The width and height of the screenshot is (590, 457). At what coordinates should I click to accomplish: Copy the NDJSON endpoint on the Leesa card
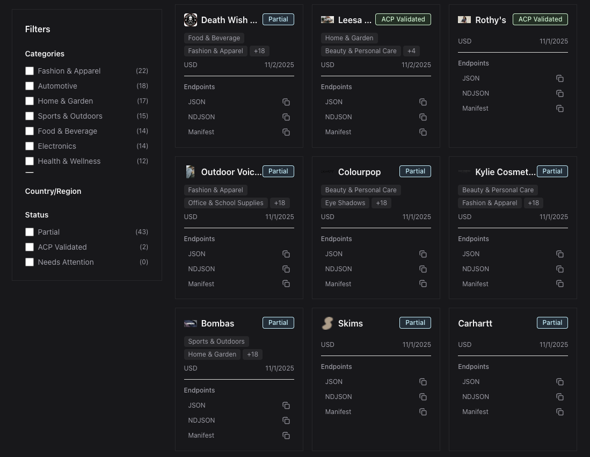pyautogui.click(x=423, y=117)
